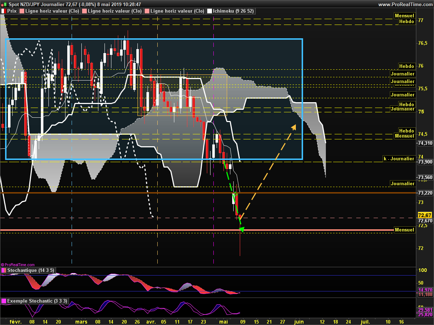Select the Mensuel label above price 77
The height and width of the screenshot is (325, 434).
404,16
